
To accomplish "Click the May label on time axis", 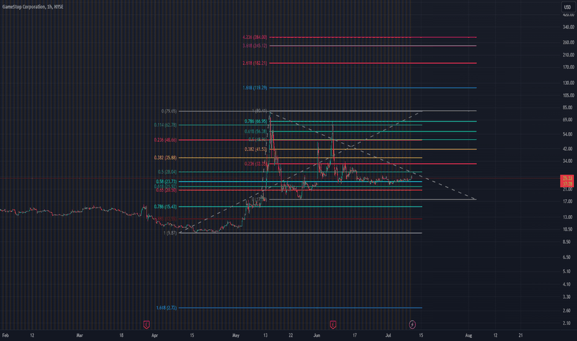I will 236,335.
